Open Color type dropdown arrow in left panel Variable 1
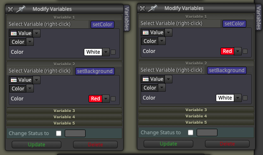 click(x=30, y=42)
